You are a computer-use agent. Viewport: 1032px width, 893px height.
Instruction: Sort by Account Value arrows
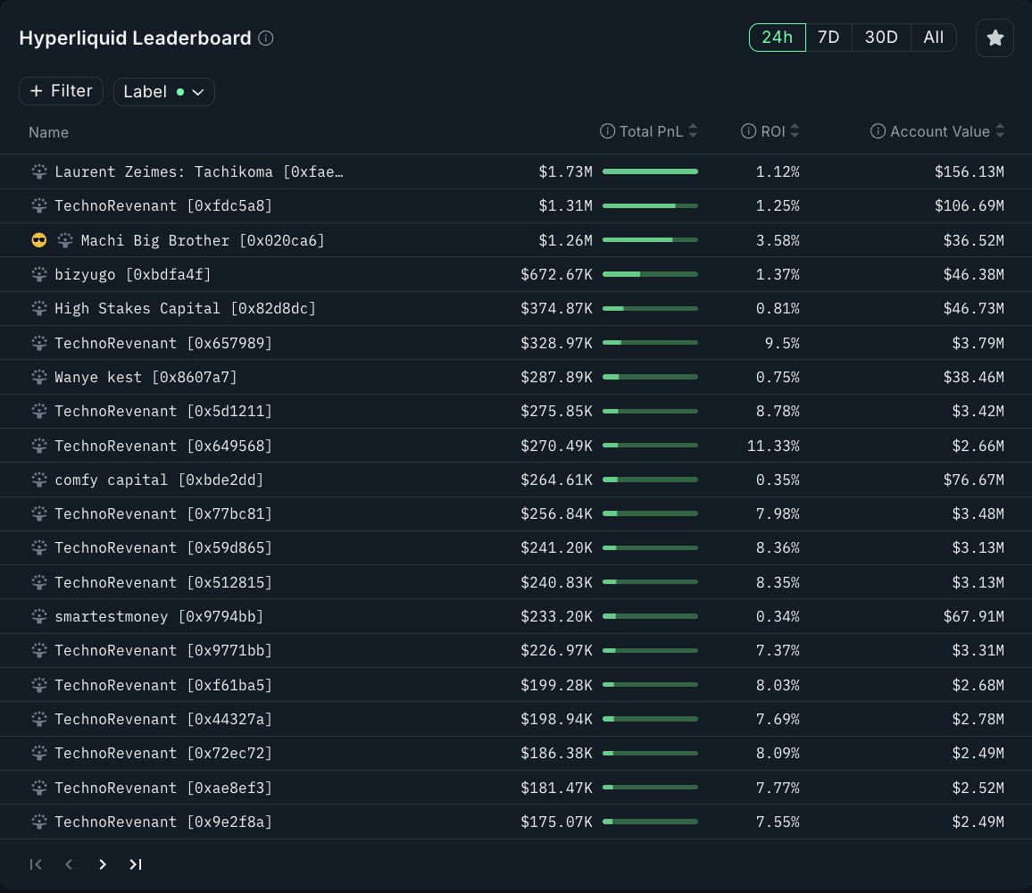[x=1000, y=131]
